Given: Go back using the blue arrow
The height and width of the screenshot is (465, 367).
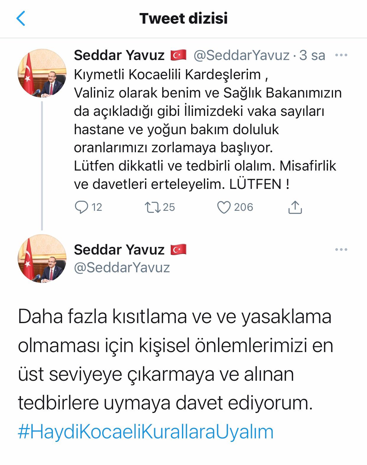Looking at the screenshot, I should pyautogui.click(x=21, y=18).
